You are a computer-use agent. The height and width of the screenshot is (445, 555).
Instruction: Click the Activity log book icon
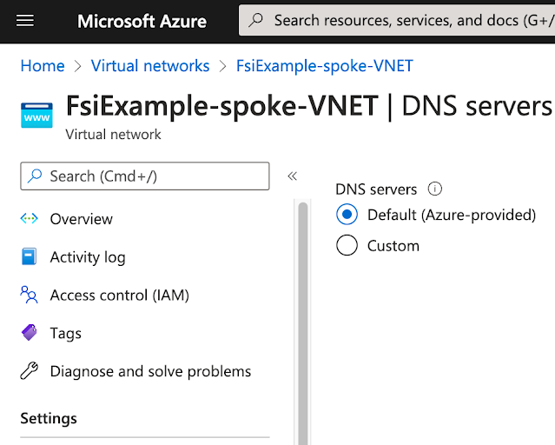29,257
